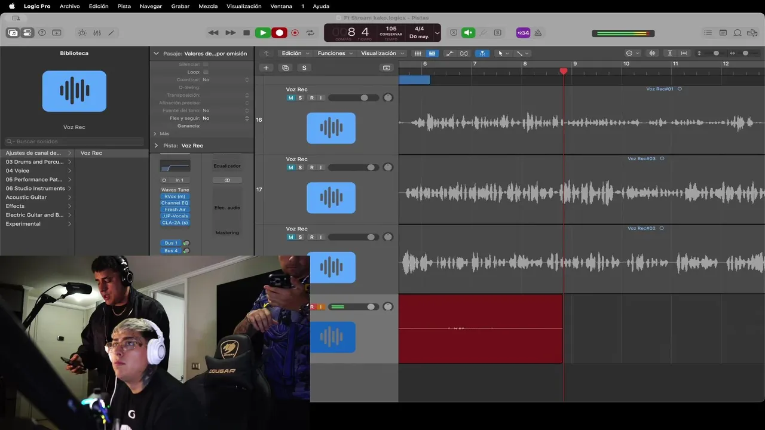Image resolution: width=765 pixels, height=430 pixels.
Task: Toggle the global Solo 'S' track header button
Action: click(304, 68)
